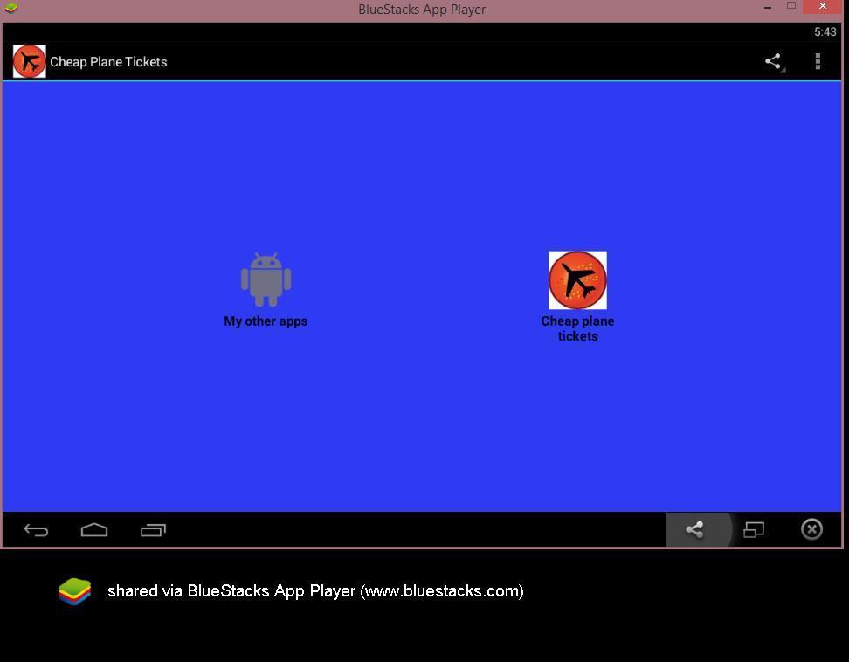Select the "Cheap plane tickets" label under the airplane
Image resolution: width=849 pixels, height=662 pixels.
(577, 328)
